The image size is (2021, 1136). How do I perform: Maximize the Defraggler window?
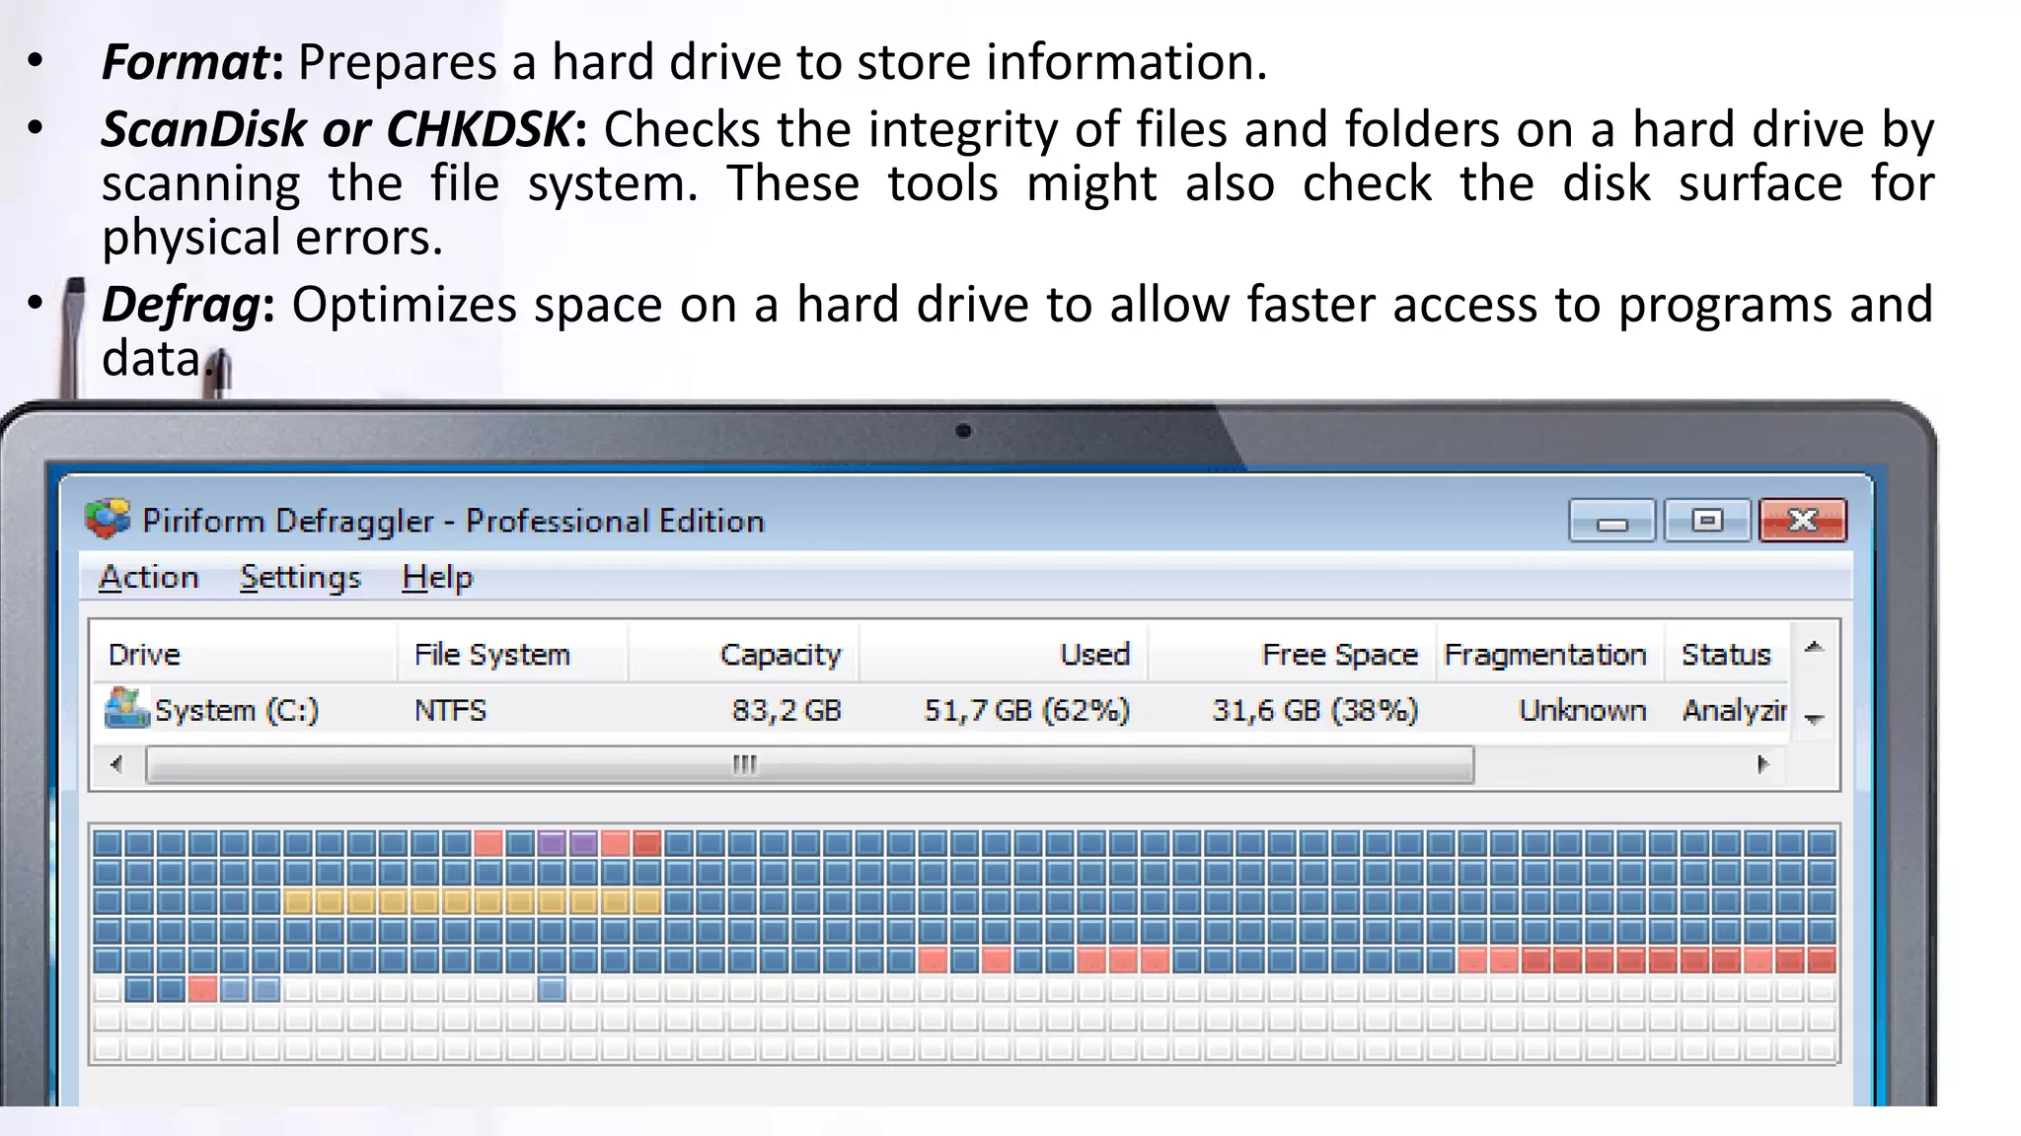click(x=1706, y=520)
